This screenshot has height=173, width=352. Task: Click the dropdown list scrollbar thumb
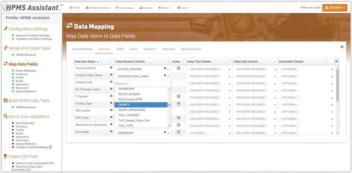coord(169,105)
